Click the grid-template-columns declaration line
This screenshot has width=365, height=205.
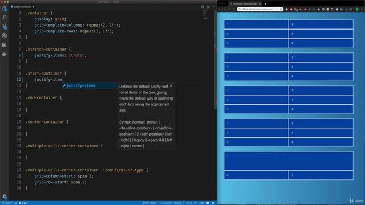click(78, 25)
